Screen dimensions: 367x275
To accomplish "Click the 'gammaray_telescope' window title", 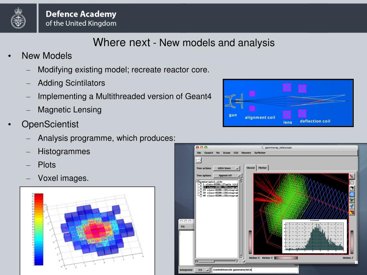I will click(x=278, y=148).
